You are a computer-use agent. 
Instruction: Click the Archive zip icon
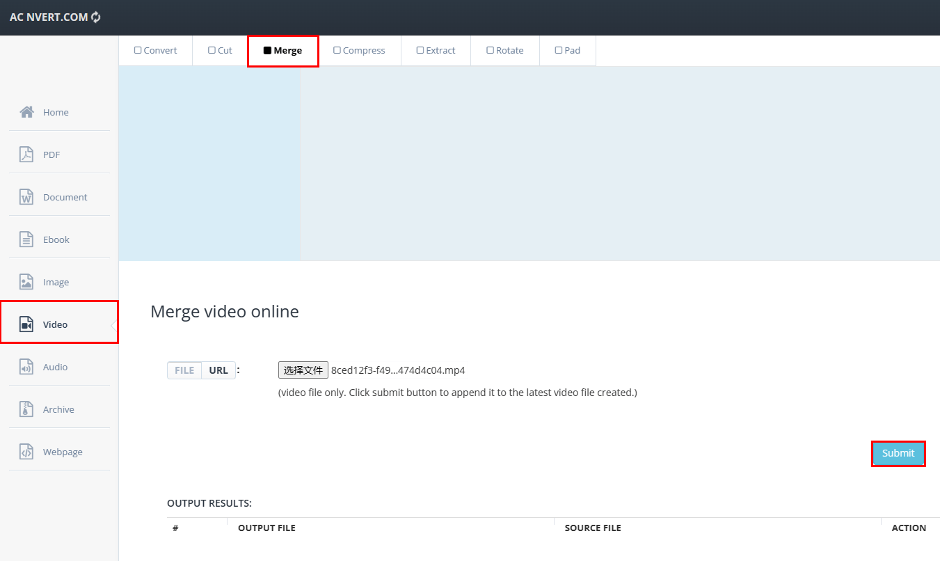26,409
